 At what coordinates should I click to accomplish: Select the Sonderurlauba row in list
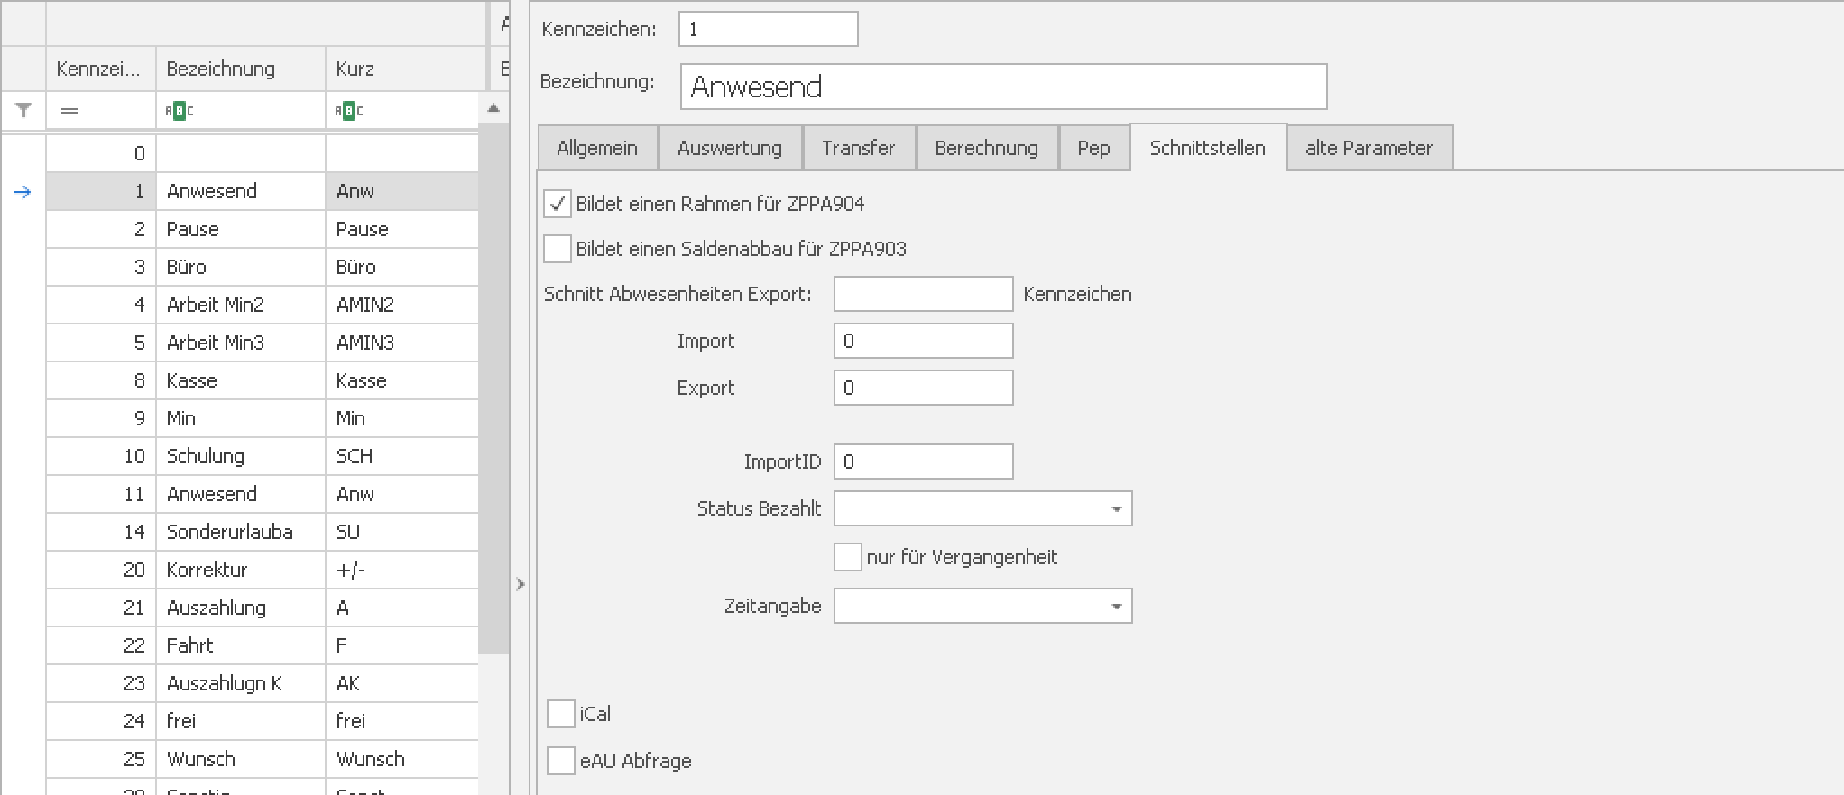click(x=230, y=532)
